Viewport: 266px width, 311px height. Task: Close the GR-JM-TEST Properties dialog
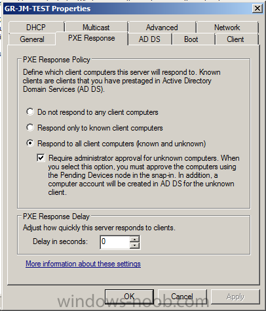pos(257,9)
